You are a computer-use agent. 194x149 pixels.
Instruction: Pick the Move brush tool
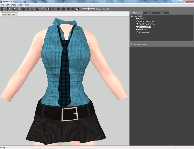point(33,9)
